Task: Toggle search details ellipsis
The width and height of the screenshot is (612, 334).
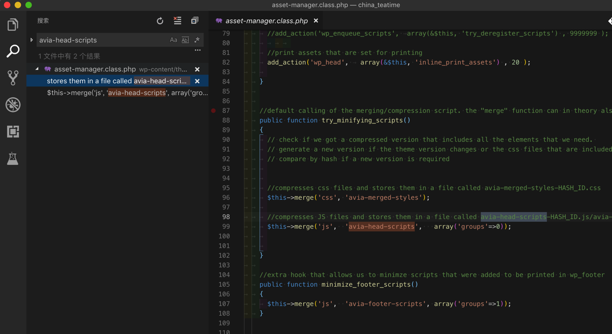Action: tap(198, 50)
